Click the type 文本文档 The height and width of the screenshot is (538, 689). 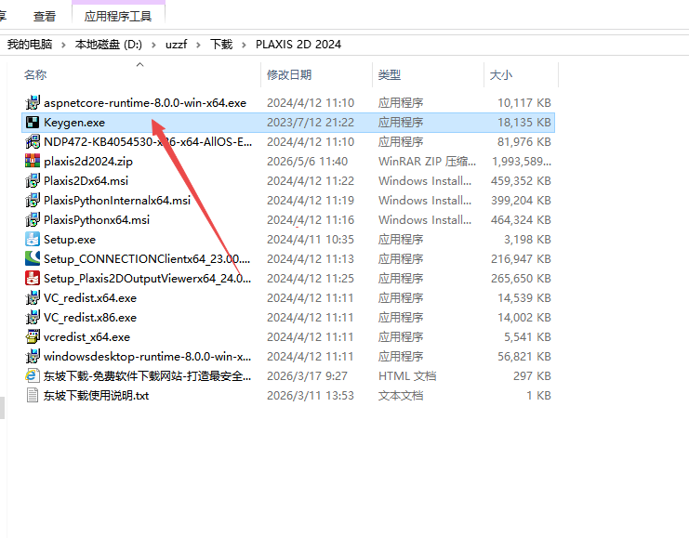(401, 396)
